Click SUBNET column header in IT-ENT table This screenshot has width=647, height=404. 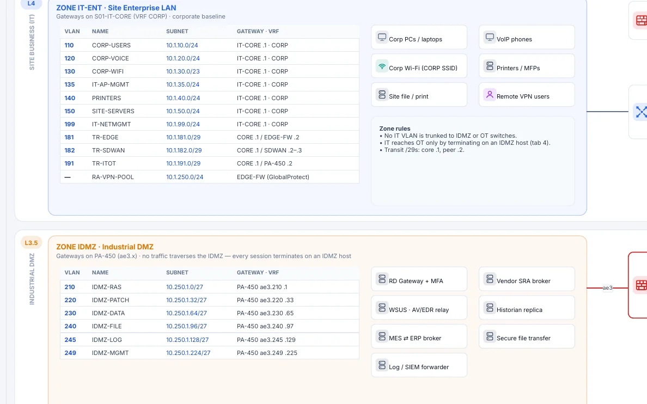click(x=177, y=32)
